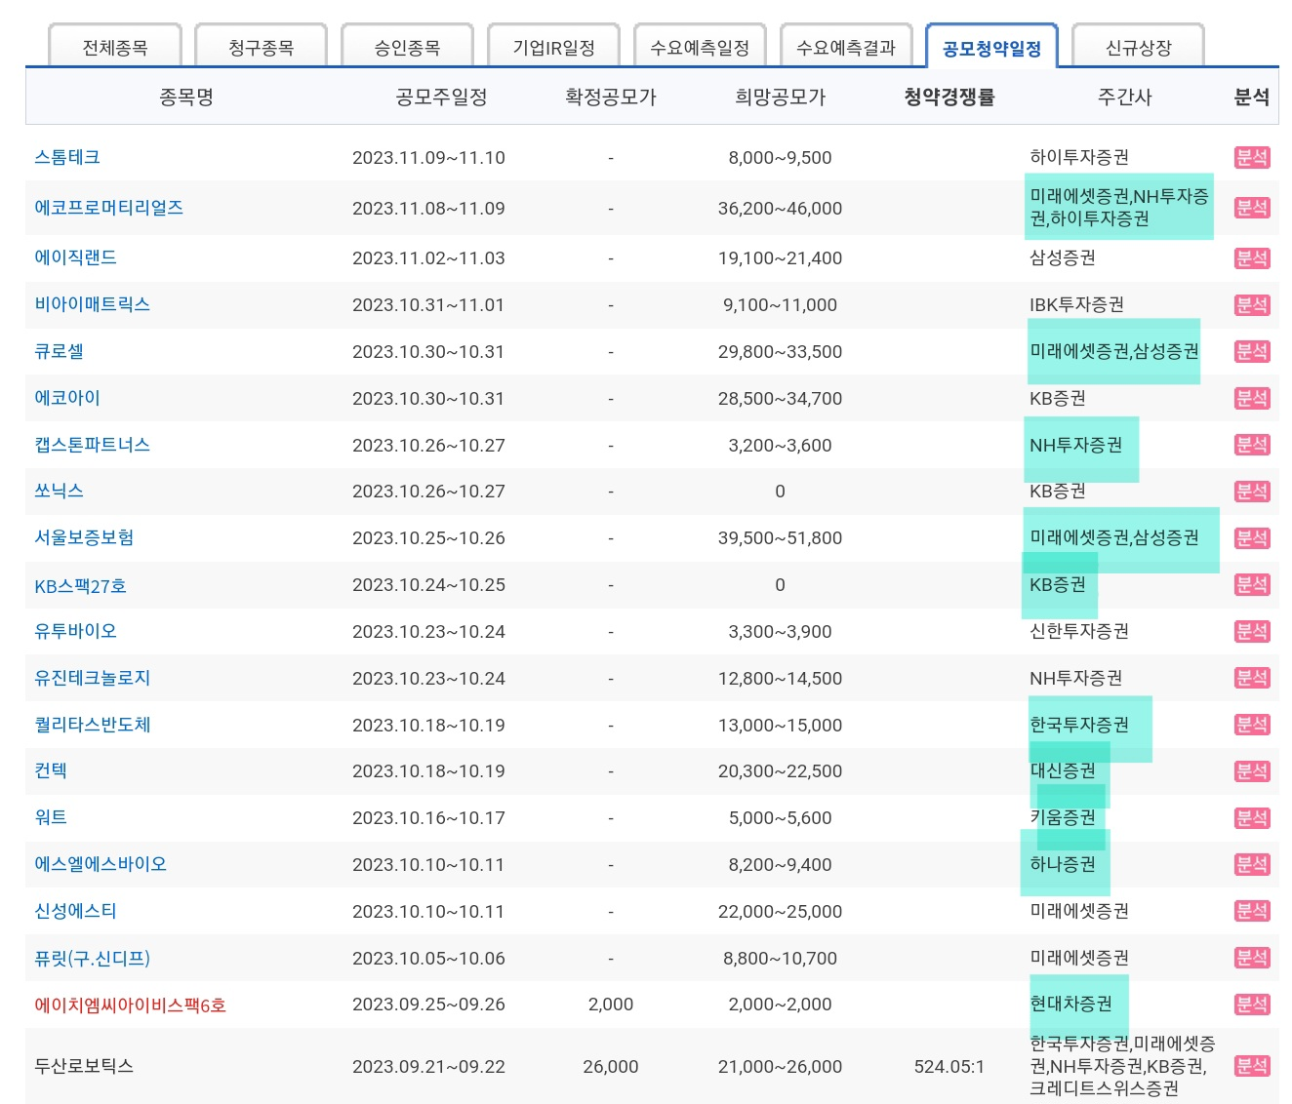
Task: Open the 유투바이오 stock link
Action: tap(76, 631)
